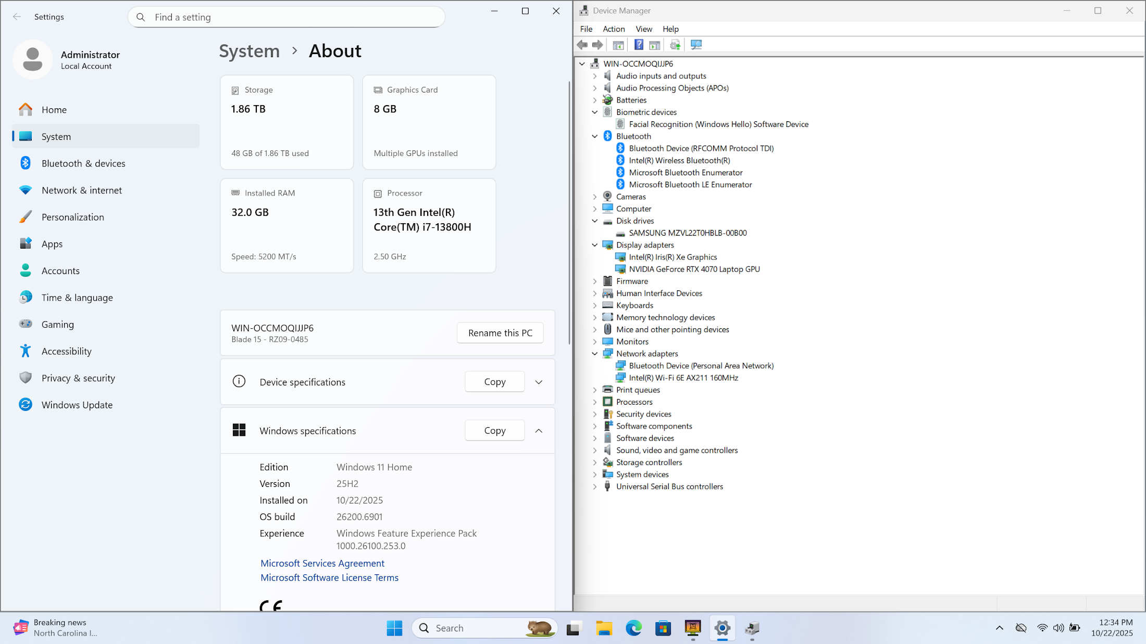
Task: Click the Rename this PC button
Action: pyautogui.click(x=500, y=333)
